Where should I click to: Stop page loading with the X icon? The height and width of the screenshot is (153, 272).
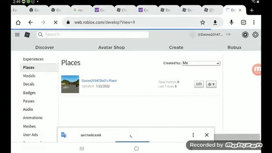pos(56,23)
